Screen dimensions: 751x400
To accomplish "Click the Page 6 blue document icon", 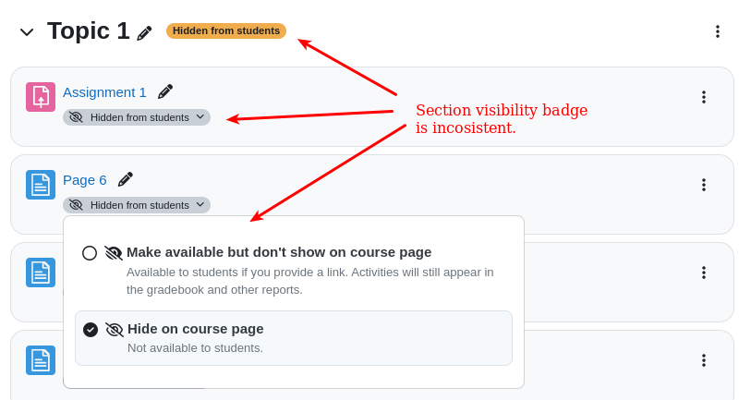I will tap(41, 185).
